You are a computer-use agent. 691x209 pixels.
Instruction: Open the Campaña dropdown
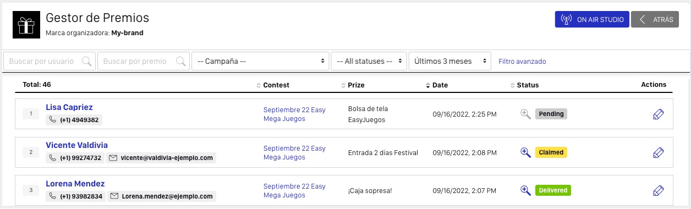(x=260, y=61)
